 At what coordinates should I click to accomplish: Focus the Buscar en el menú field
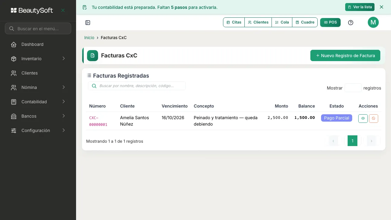(x=38, y=28)
